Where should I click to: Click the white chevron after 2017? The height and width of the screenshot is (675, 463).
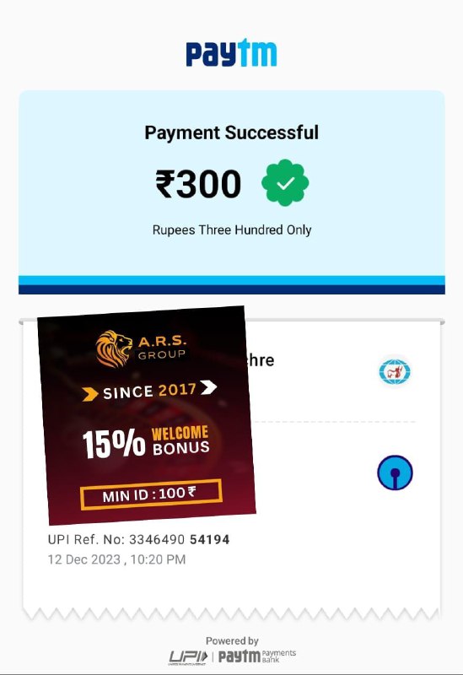coord(208,387)
